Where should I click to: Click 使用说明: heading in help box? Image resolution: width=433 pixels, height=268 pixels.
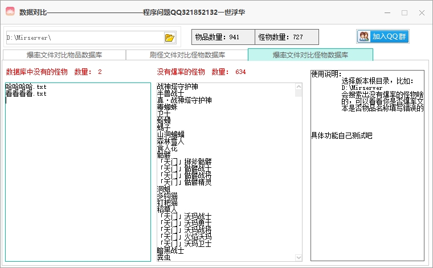[326, 74]
